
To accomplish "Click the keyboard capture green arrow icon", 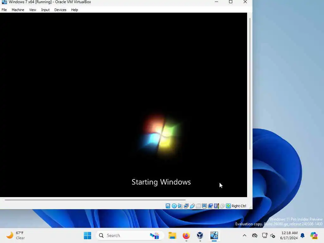I will click(x=228, y=206).
